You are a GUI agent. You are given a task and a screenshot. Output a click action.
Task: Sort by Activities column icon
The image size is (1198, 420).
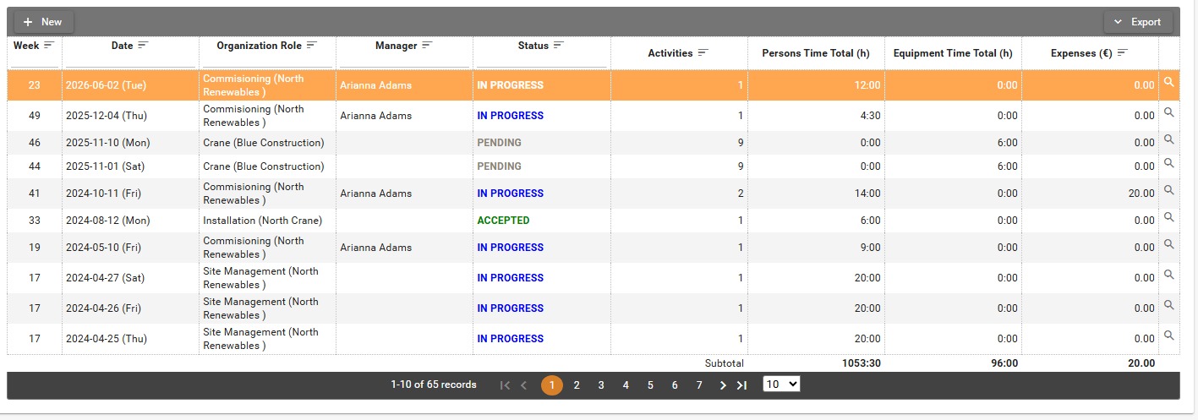pyautogui.click(x=703, y=53)
